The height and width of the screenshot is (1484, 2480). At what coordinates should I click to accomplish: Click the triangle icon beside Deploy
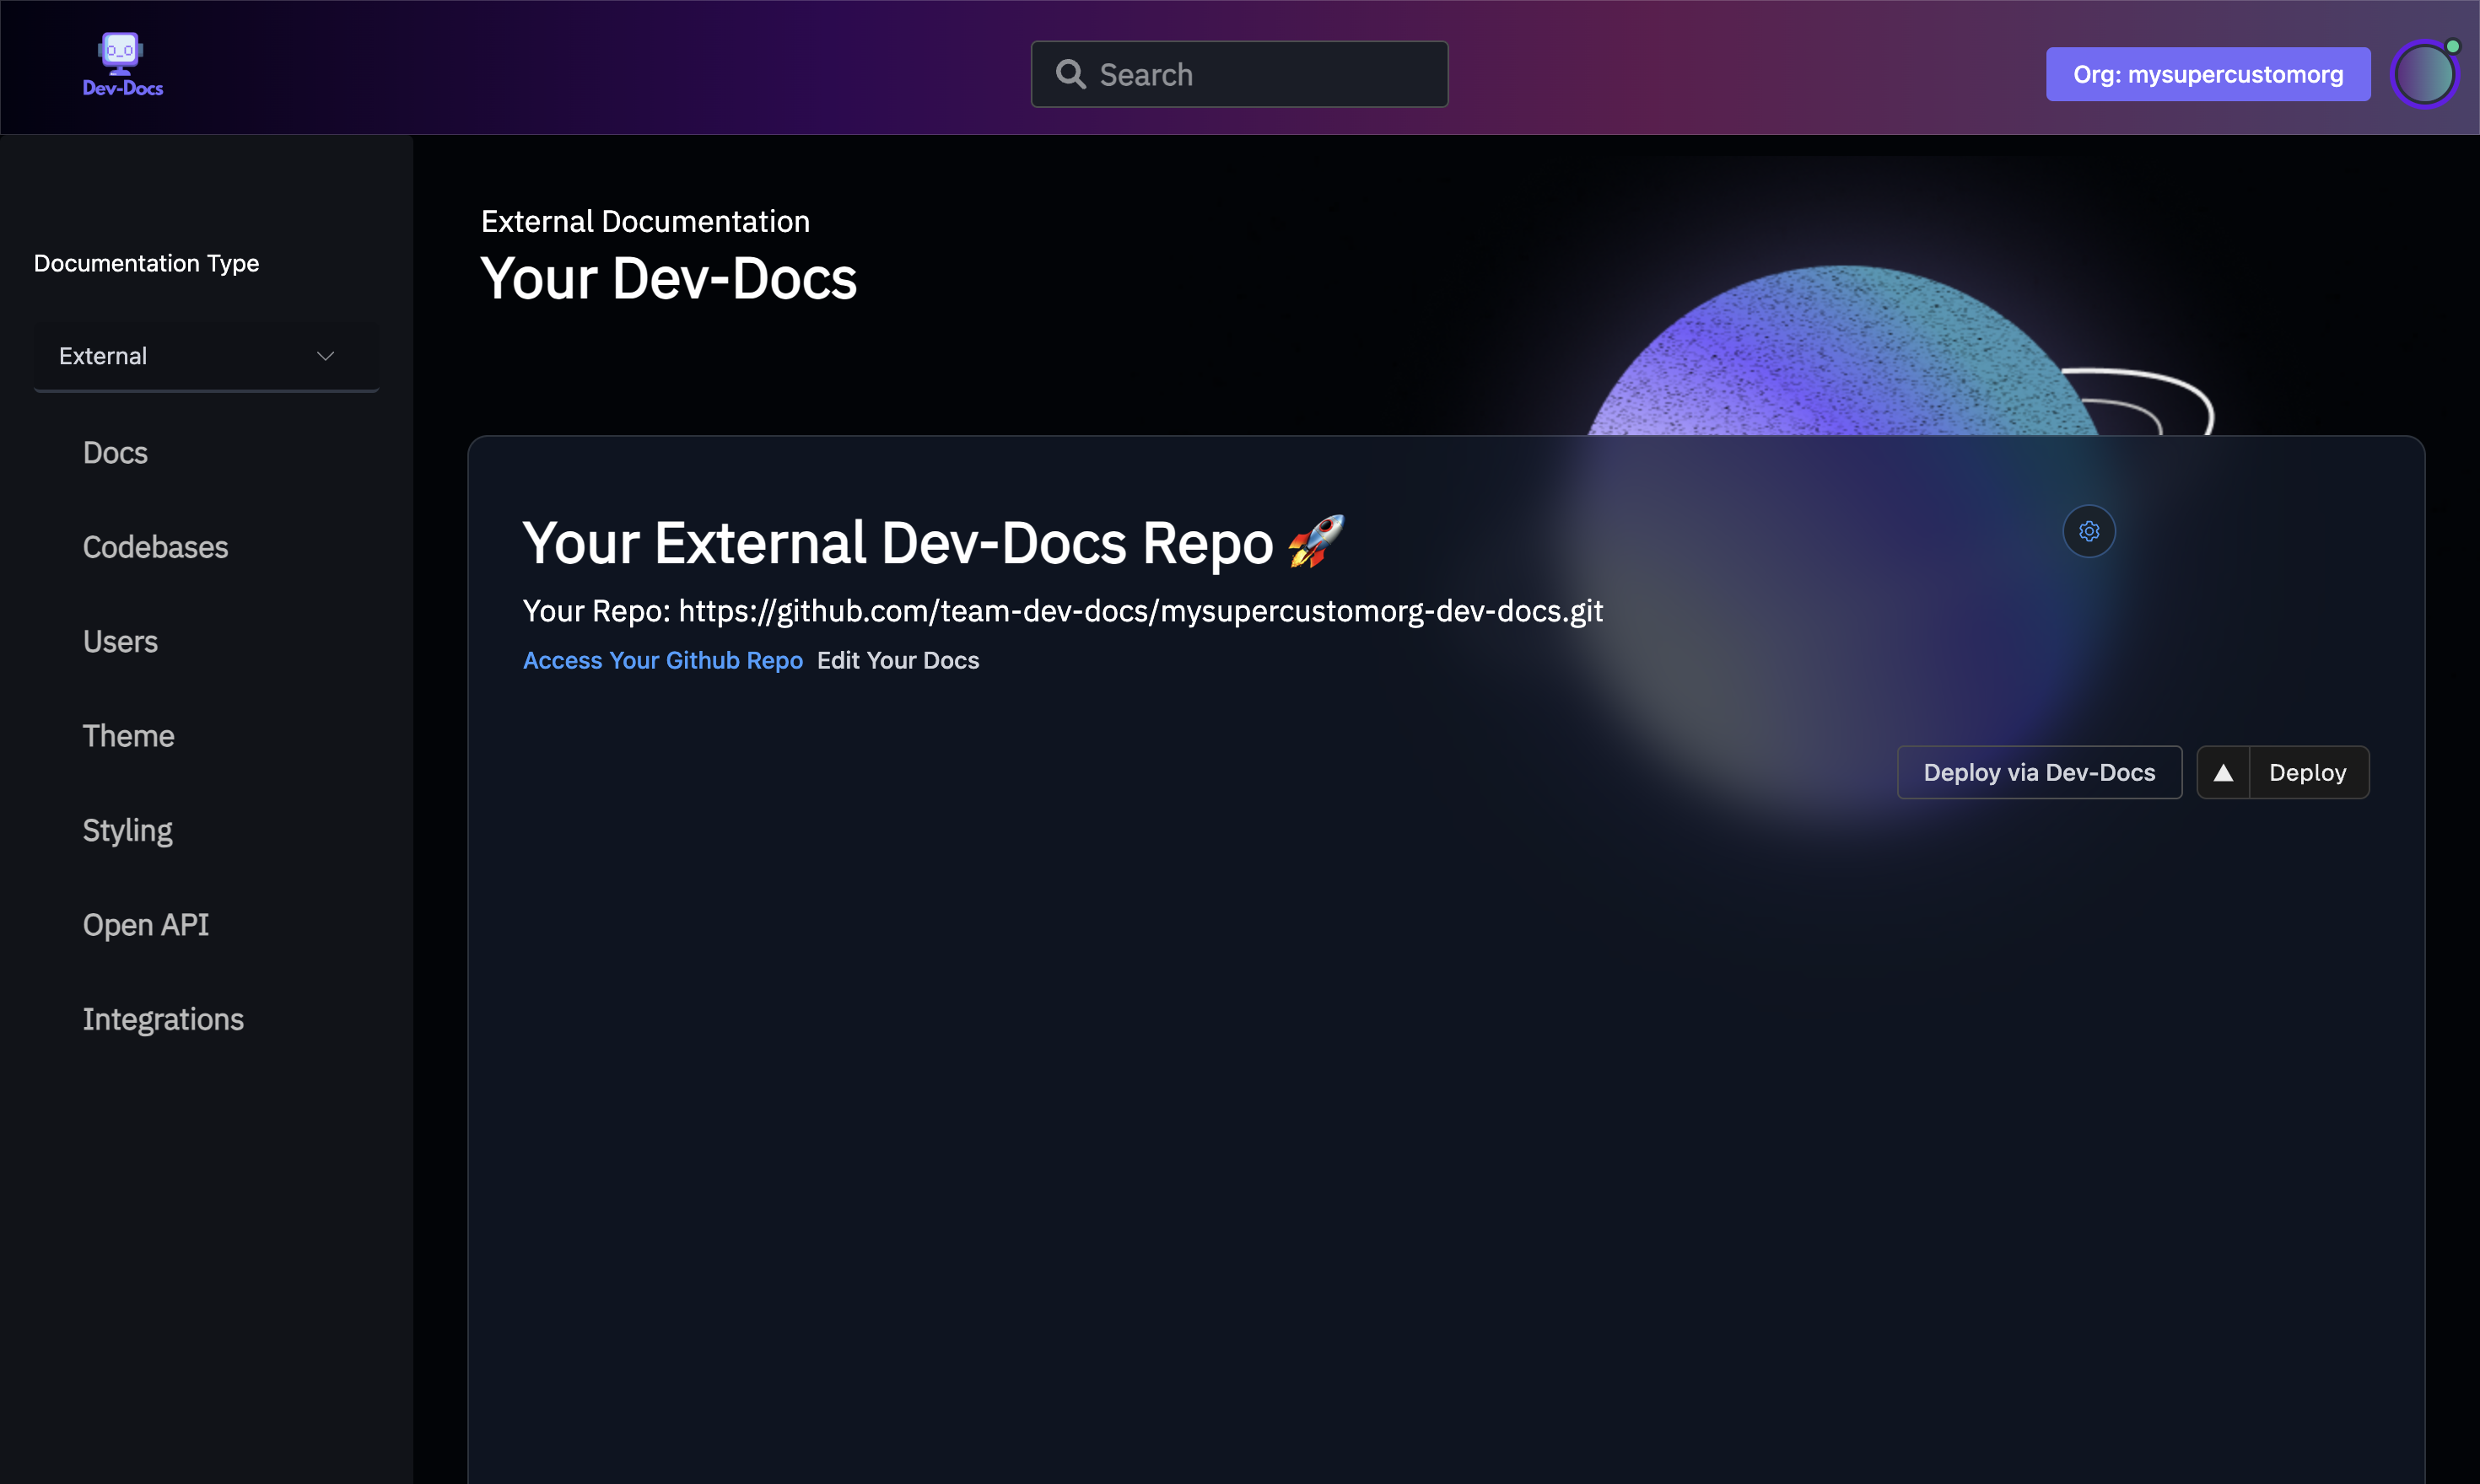pos(2223,772)
